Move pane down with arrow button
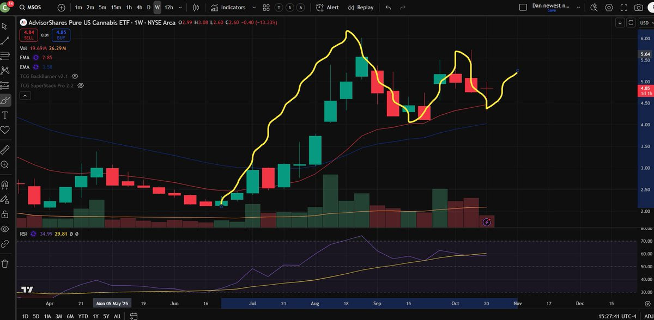Viewport: 654px width, 320px height. (x=620, y=22)
